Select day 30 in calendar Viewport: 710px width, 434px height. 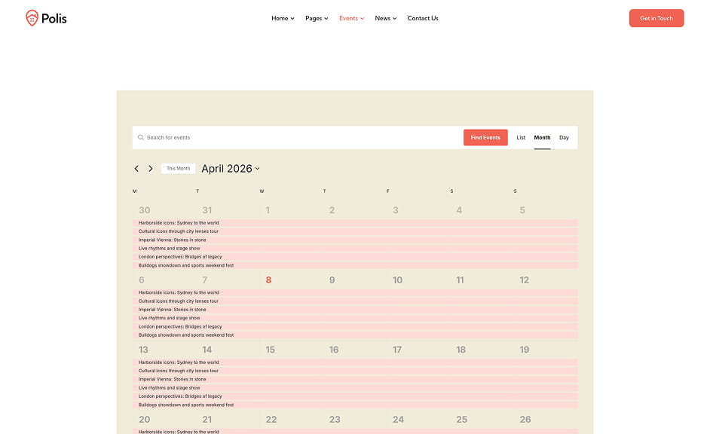pyautogui.click(x=145, y=210)
